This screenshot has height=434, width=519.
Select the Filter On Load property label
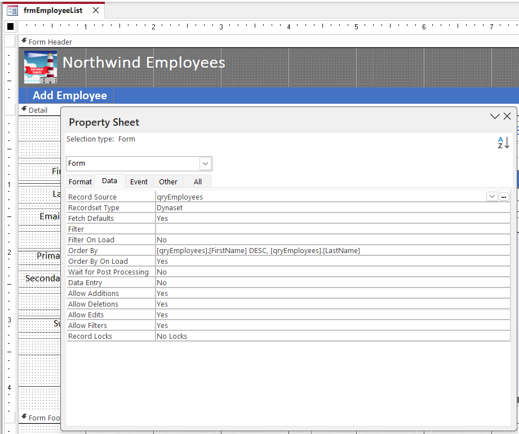click(91, 240)
